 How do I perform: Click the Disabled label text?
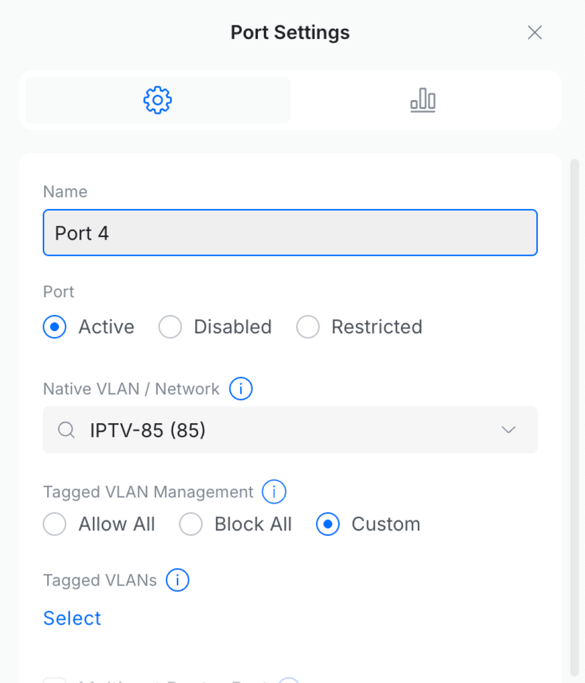(x=233, y=327)
